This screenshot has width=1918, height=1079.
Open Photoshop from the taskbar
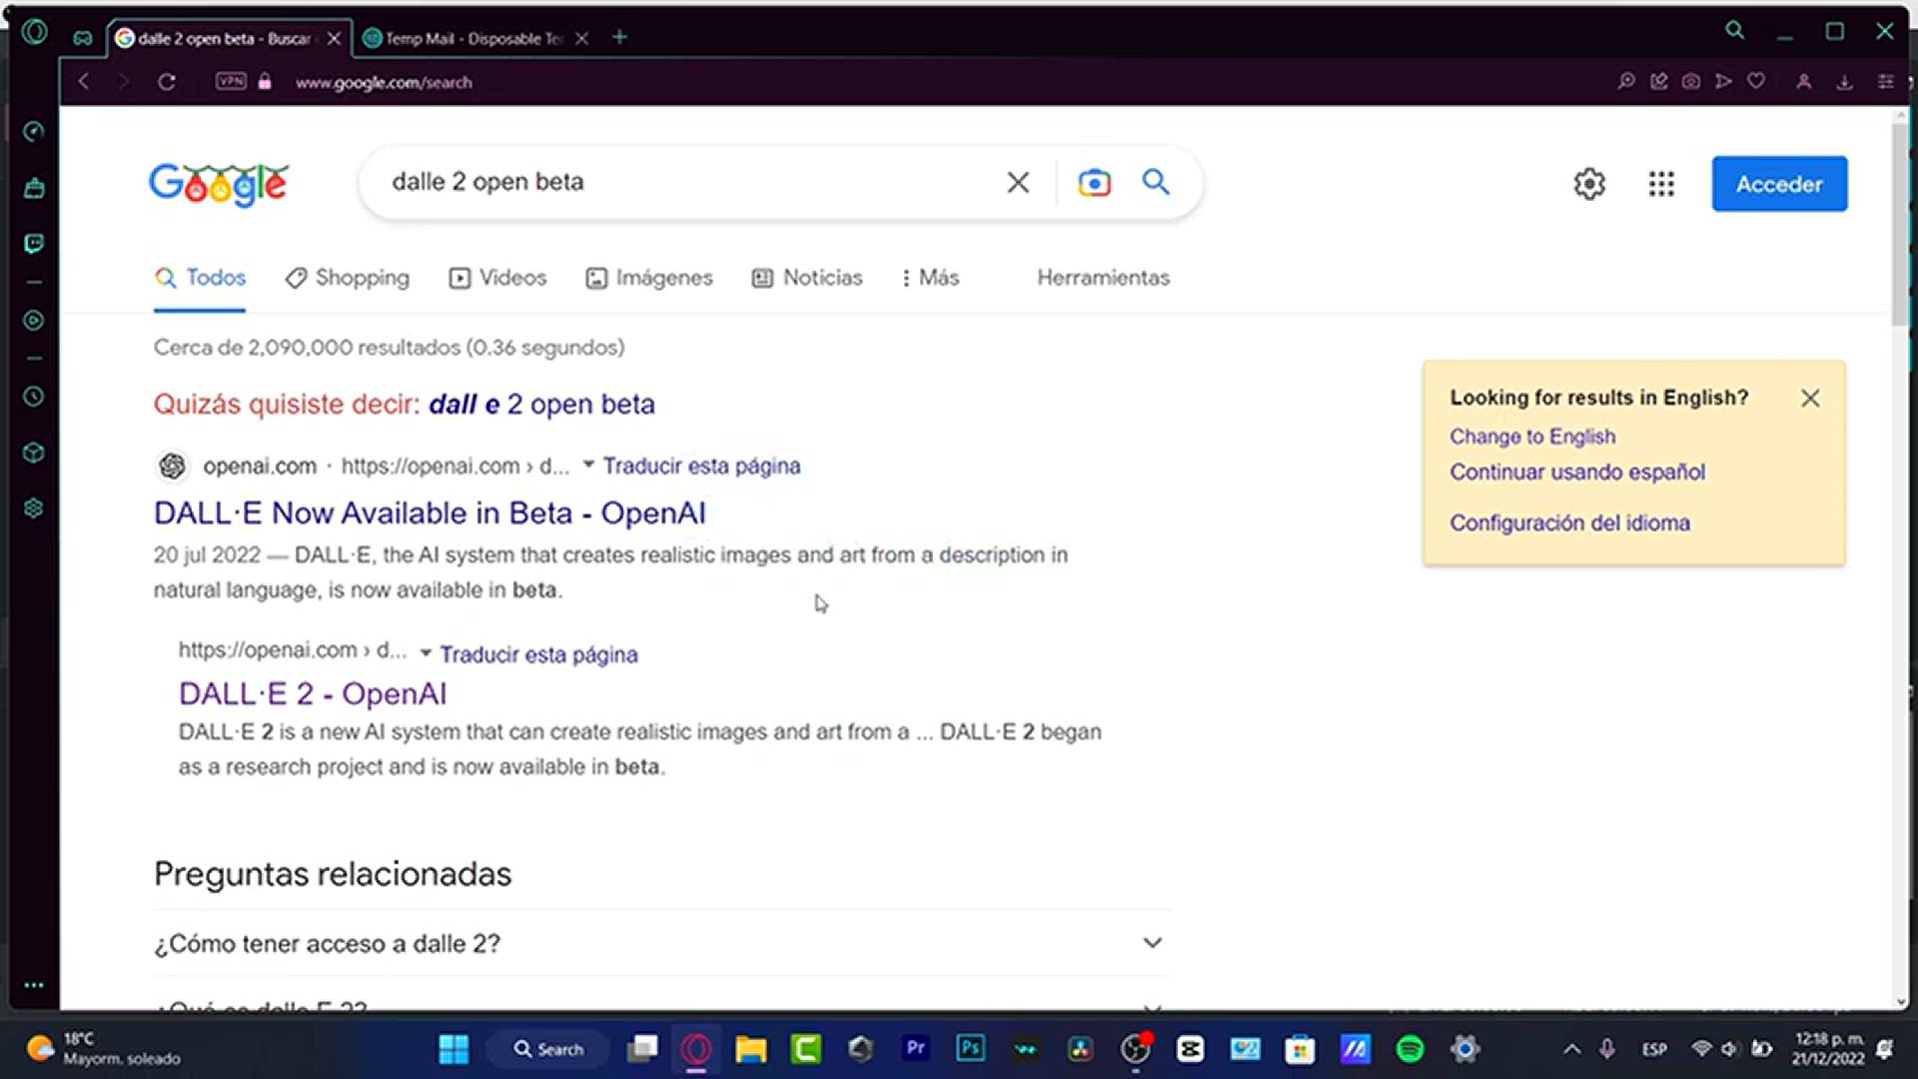coord(970,1048)
